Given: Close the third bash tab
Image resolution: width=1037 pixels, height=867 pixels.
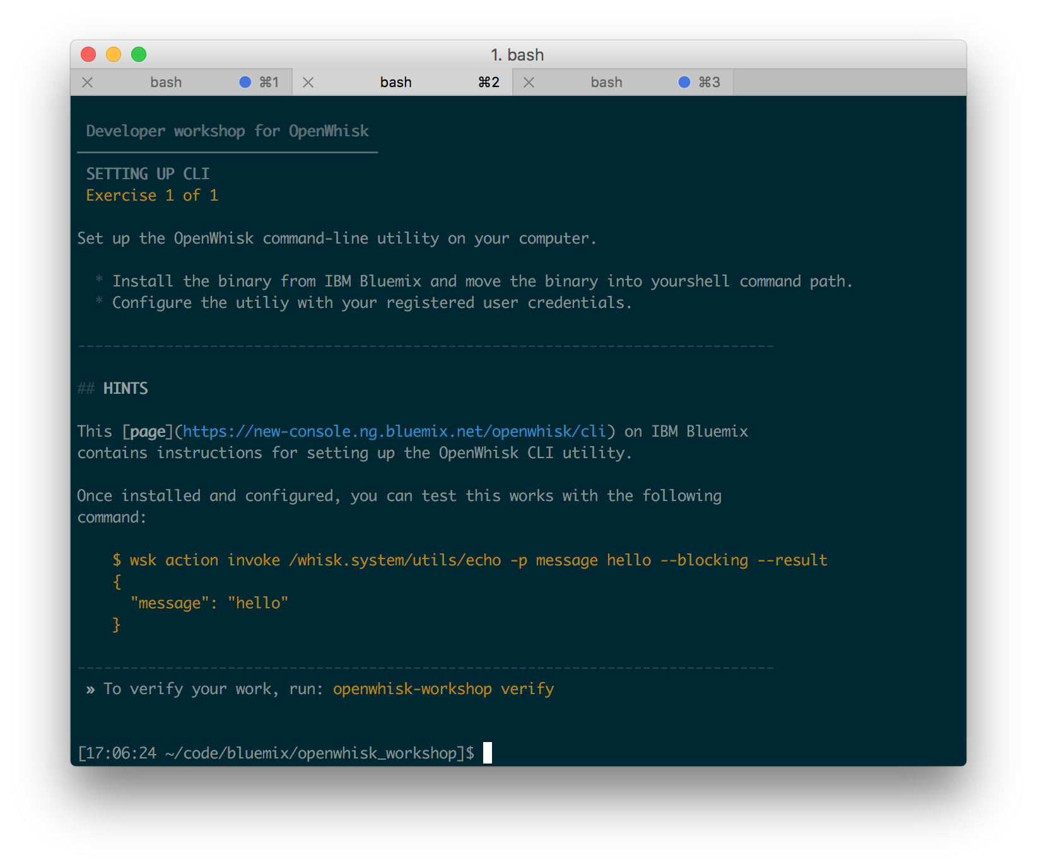Looking at the screenshot, I should 529,83.
